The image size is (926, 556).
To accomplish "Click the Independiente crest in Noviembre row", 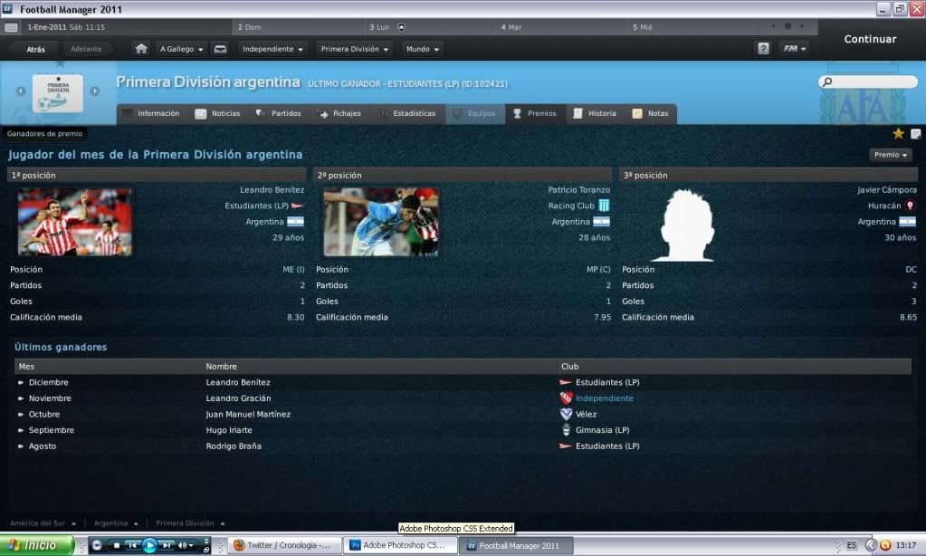I will [566, 398].
